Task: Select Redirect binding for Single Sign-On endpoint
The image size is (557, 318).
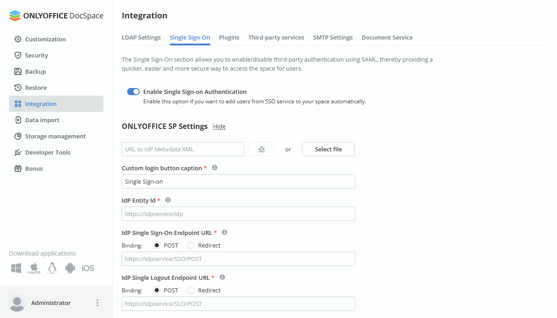Action: [x=192, y=245]
